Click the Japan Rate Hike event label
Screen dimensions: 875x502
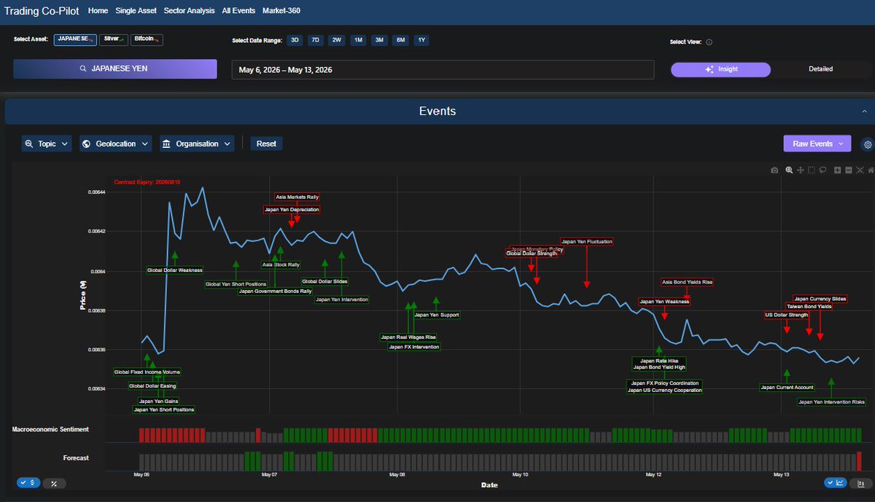point(658,361)
